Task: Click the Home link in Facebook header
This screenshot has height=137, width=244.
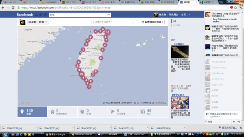Action: [183, 15]
